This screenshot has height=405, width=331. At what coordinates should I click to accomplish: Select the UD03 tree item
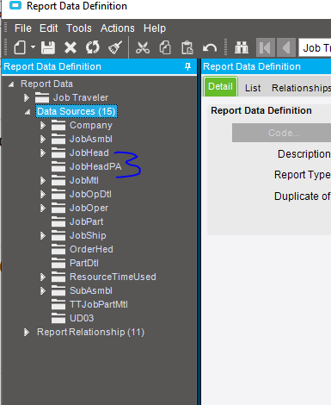pyautogui.click(x=82, y=318)
